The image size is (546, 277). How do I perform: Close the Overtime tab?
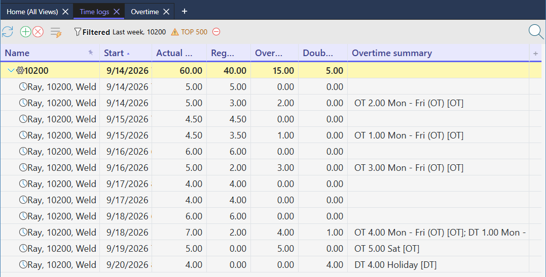[166, 12]
